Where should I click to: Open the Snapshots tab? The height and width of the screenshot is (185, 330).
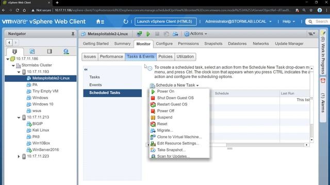pyautogui.click(x=213, y=44)
